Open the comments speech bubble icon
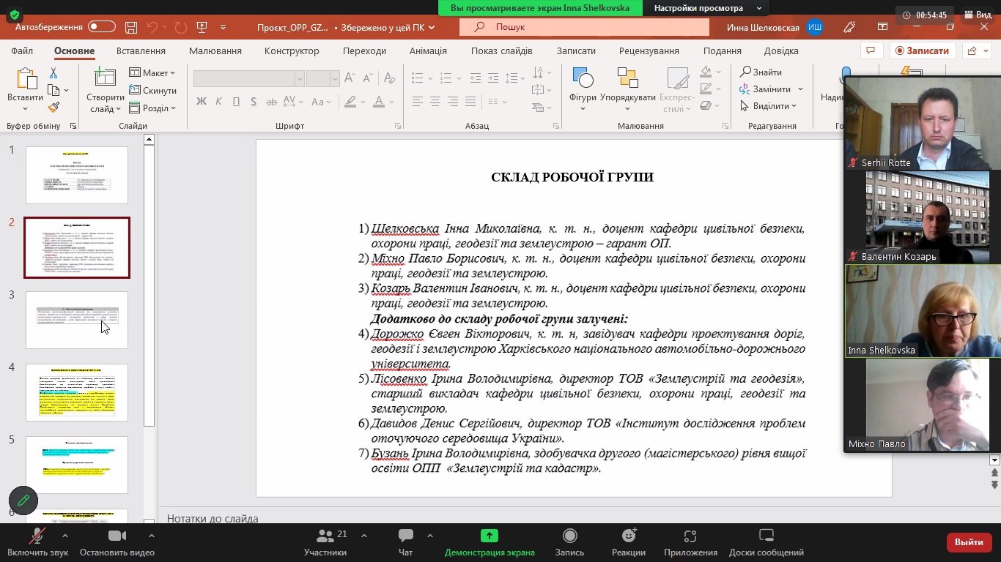This screenshot has width=1001, height=562. tap(871, 50)
